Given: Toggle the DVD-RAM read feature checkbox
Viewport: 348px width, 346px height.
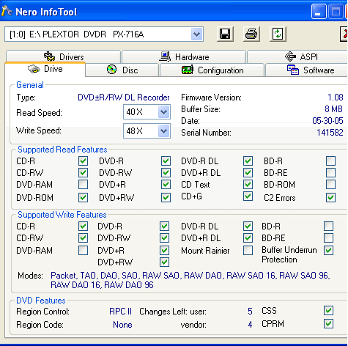Looking at the screenshot, I should pos(83,185).
